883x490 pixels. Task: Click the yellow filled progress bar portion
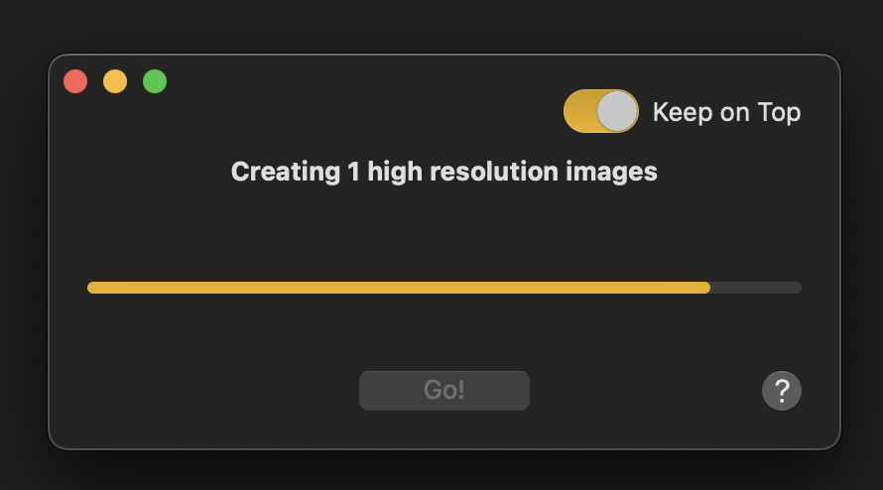397,288
